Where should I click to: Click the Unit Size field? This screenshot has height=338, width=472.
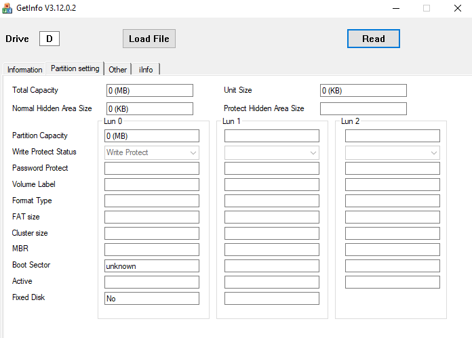pos(363,91)
